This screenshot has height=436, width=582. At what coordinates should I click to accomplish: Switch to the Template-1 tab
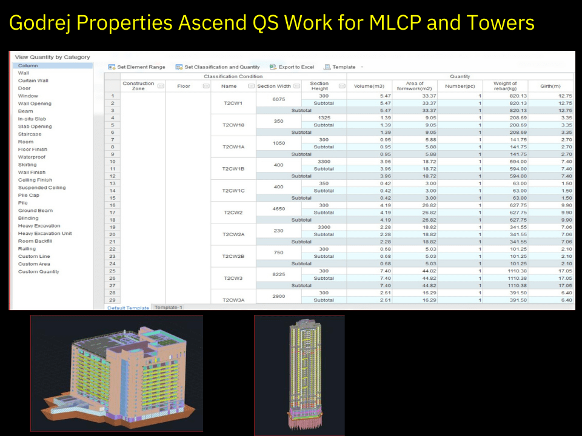pyautogui.click(x=168, y=308)
